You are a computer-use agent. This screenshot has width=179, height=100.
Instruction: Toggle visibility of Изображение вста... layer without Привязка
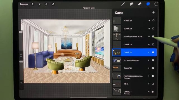click(153, 36)
